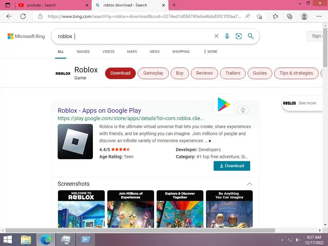Viewport: 328px width, 246px height.
Task: Select the Trailers pill
Action: [x=233, y=73]
